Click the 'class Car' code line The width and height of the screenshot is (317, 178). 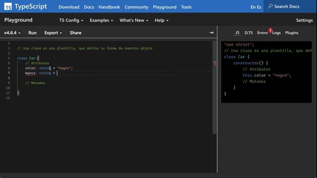click(28, 58)
